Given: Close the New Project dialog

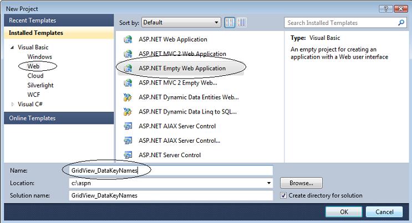Looking at the screenshot, I should point(401,9).
